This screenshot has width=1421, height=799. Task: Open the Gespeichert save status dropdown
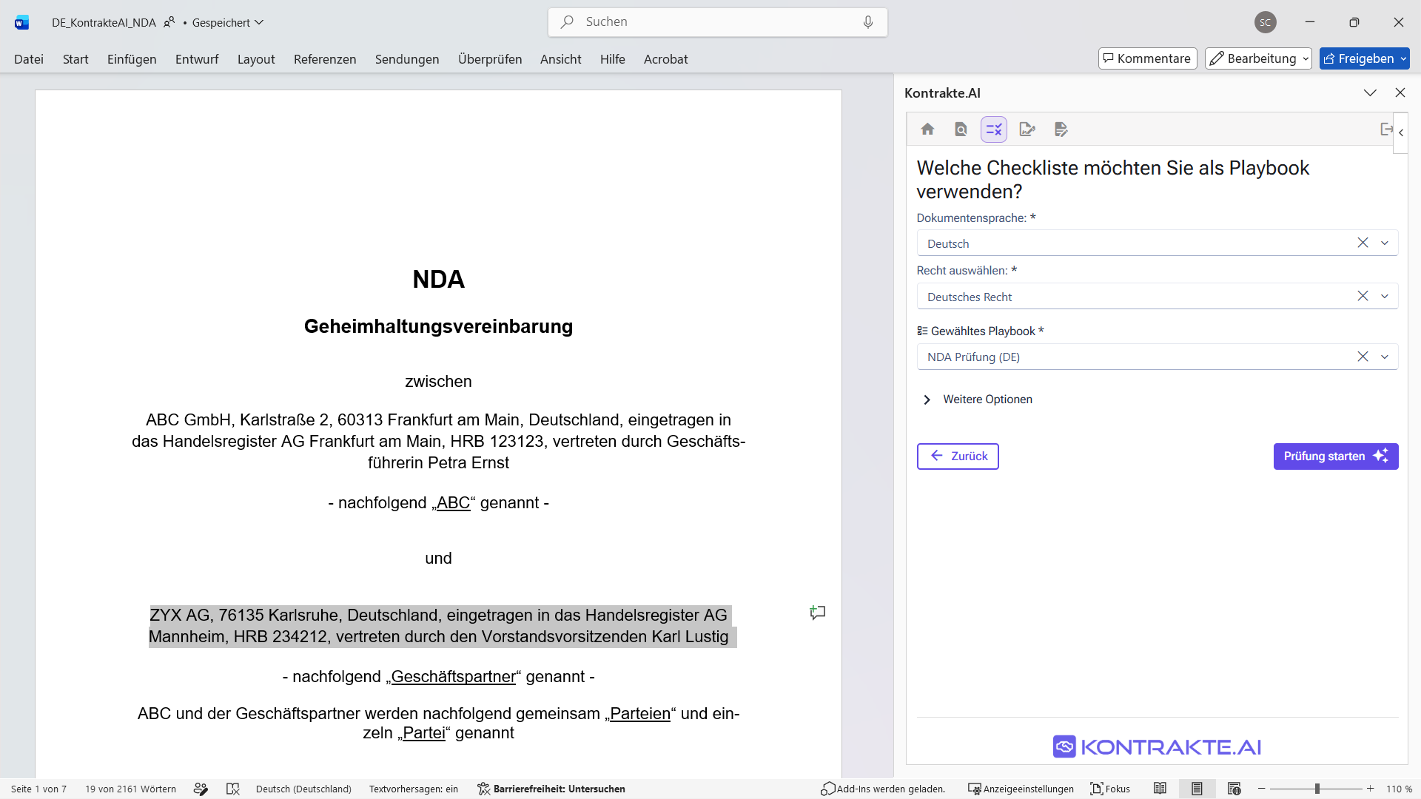[228, 22]
